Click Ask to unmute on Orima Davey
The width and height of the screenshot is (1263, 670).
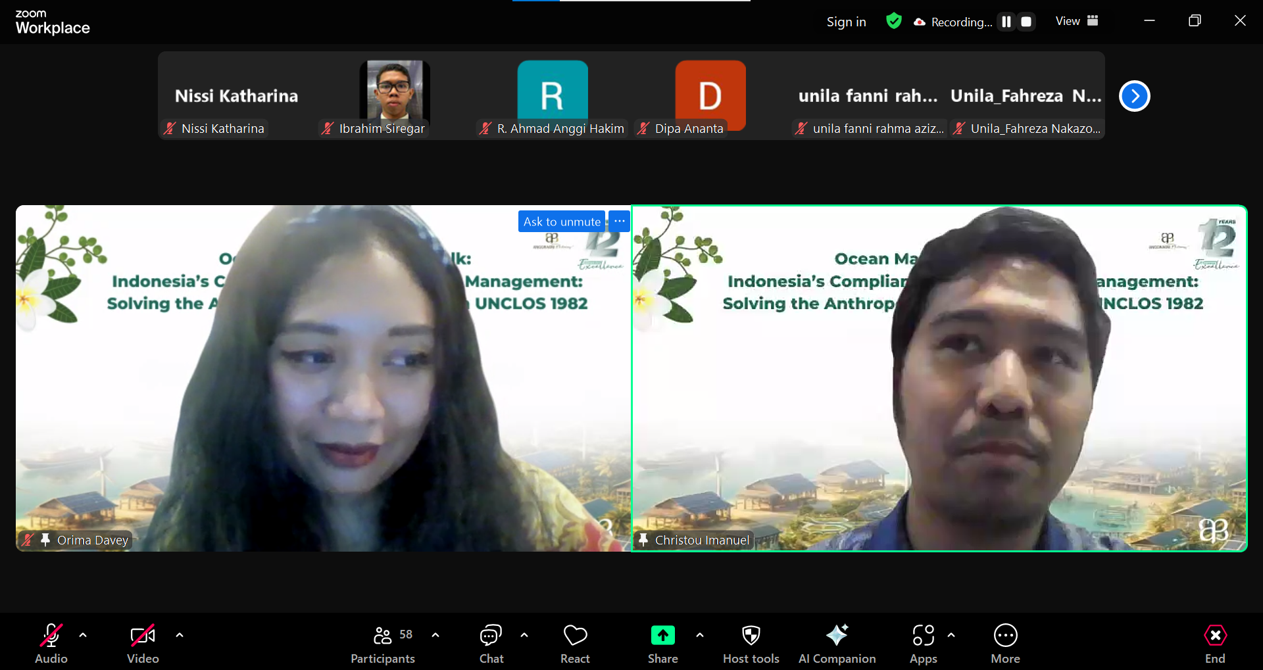[562, 222]
